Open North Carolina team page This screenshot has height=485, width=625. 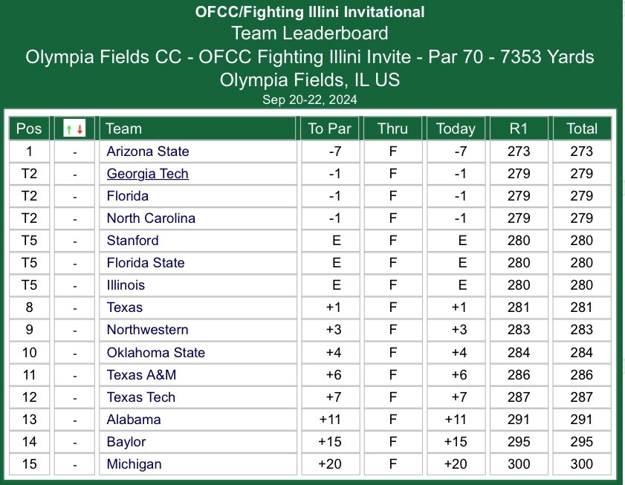point(151,218)
